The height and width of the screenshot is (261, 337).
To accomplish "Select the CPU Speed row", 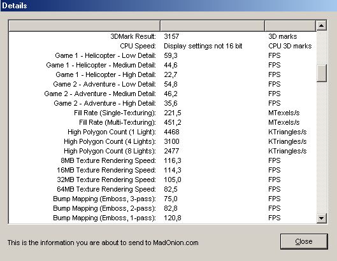I will click(x=162, y=46).
